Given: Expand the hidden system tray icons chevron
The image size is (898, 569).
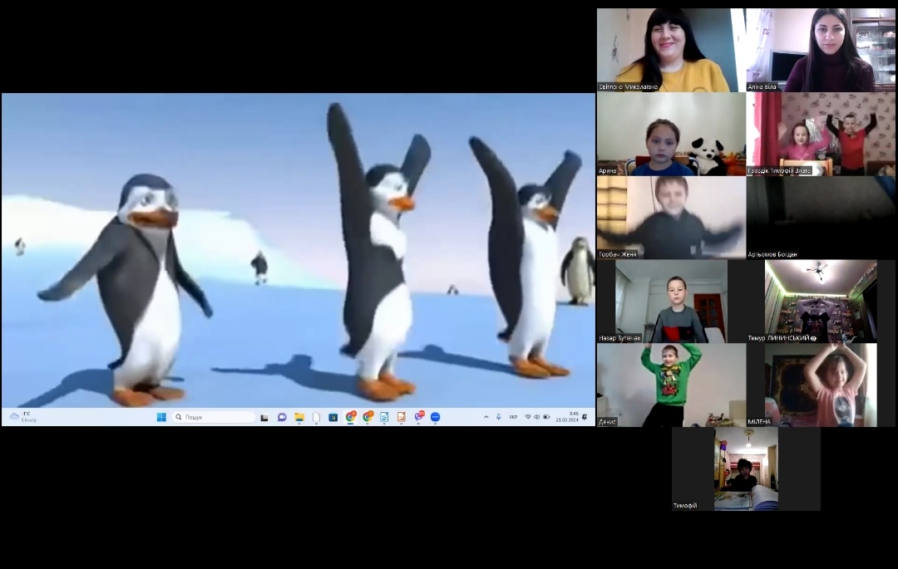Looking at the screenshot, I should pos(486,417).
